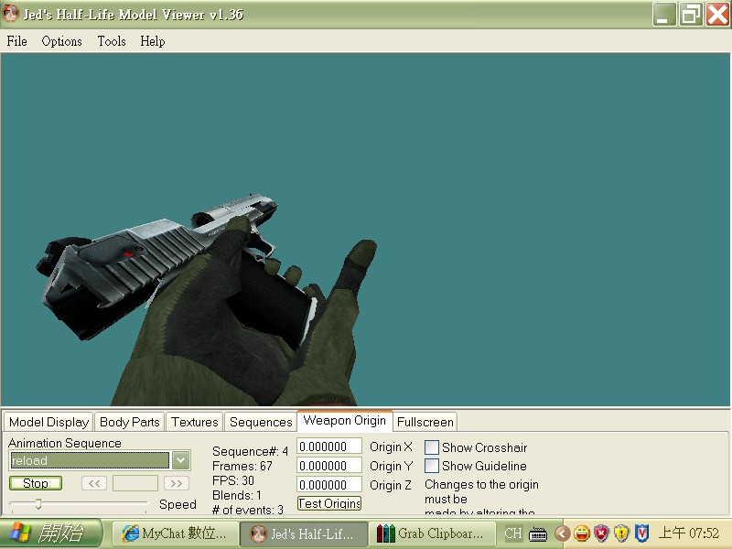Click the Test Origins button
Viewport: 732px width, 549px height.
(329, 503)
